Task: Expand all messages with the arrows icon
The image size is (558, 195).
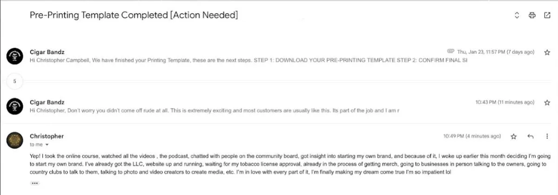Action: click(x=517, y=15)
